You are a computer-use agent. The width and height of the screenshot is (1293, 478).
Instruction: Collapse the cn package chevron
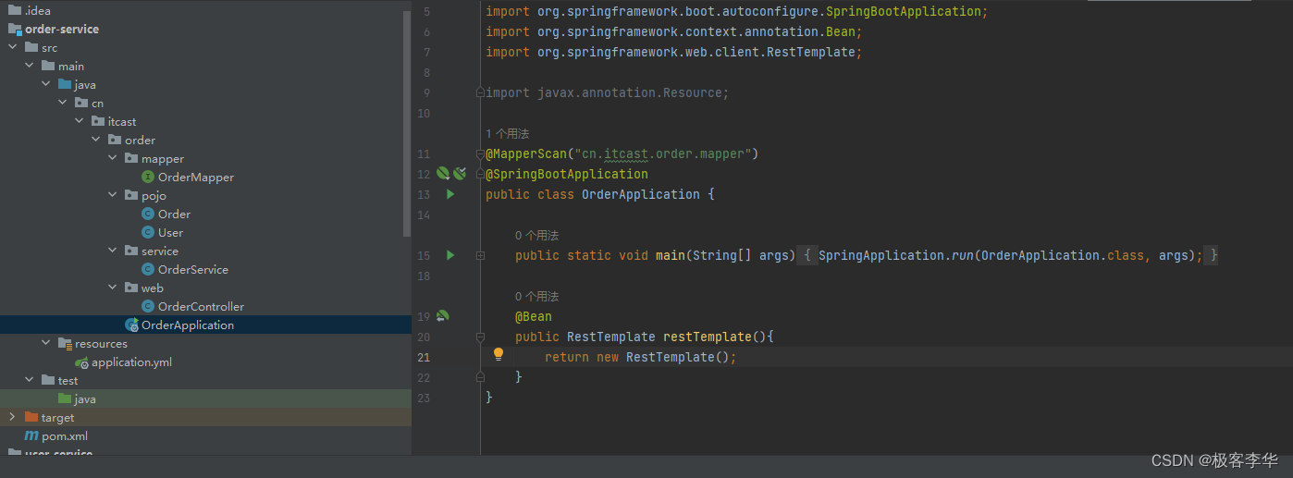63,103
